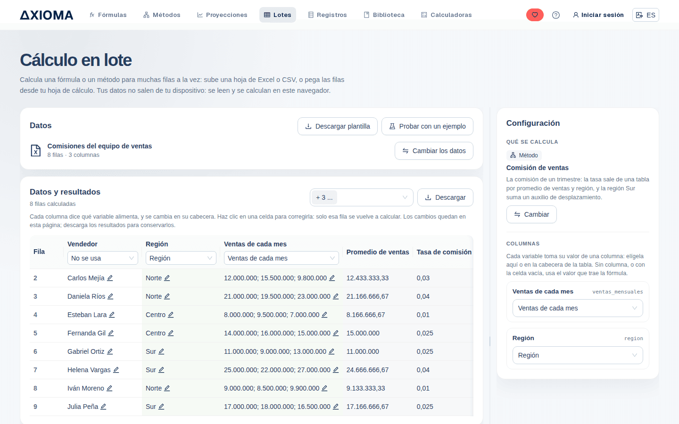Edit sales 14.000.000; 16.000.000; 15.000.000 pencil
This screenshot has width=679, height=424.
tap(336, 333)
